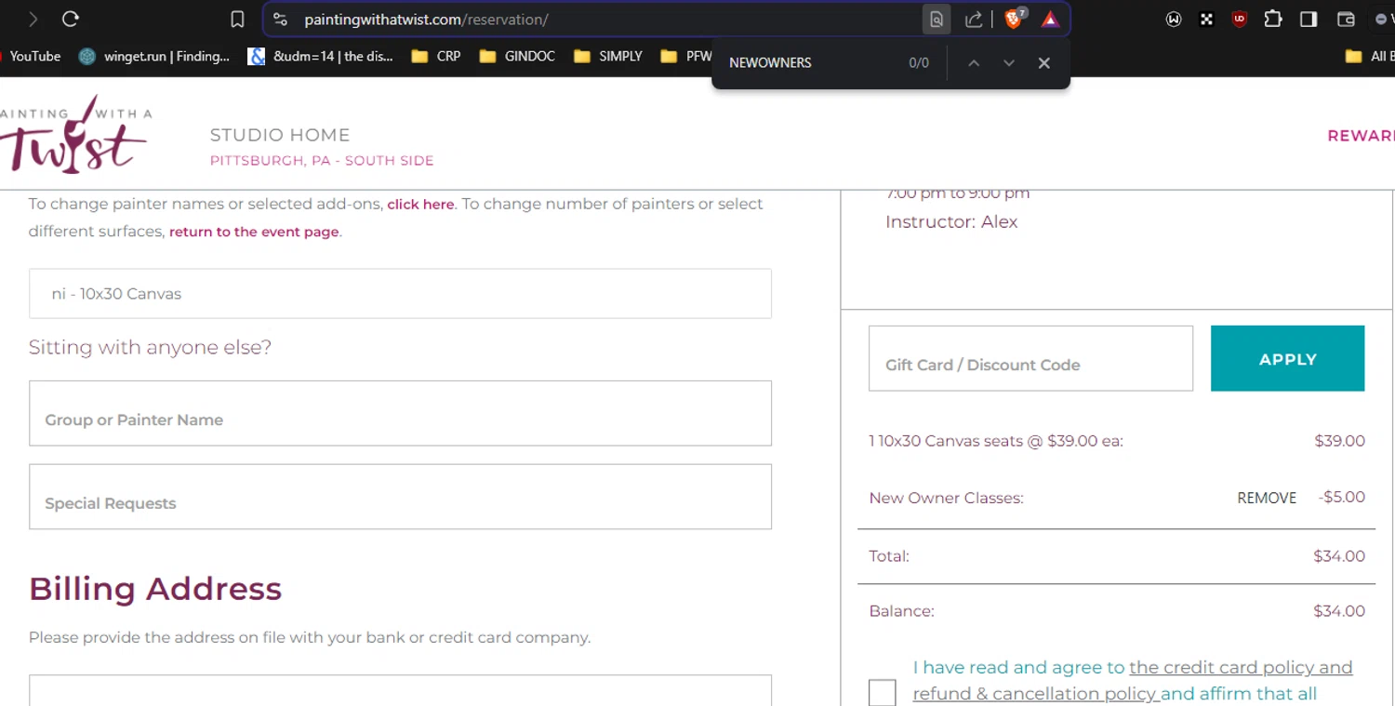
Task: Open the Brave Wallet icon
Action: click(x=1346, y=19)
